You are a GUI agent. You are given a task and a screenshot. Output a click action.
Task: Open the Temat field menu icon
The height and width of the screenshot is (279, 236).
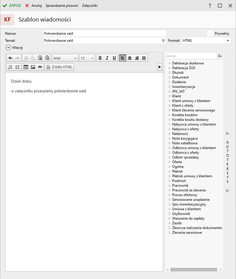pos(163,41)
